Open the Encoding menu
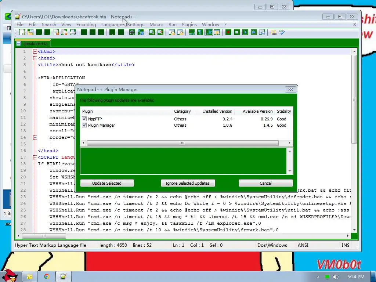This screenshot has height=282, width=376. pos(86,25)
